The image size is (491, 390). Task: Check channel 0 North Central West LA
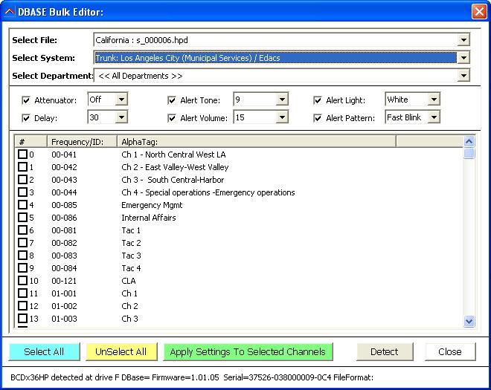click(x=22, y=155)
